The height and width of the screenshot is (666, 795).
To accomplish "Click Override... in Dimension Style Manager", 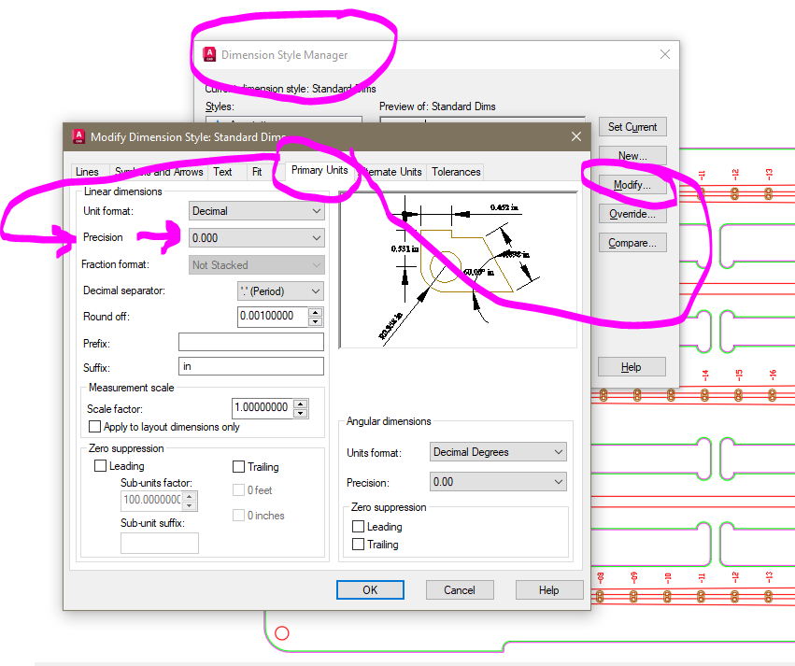I will coord(632,214).
